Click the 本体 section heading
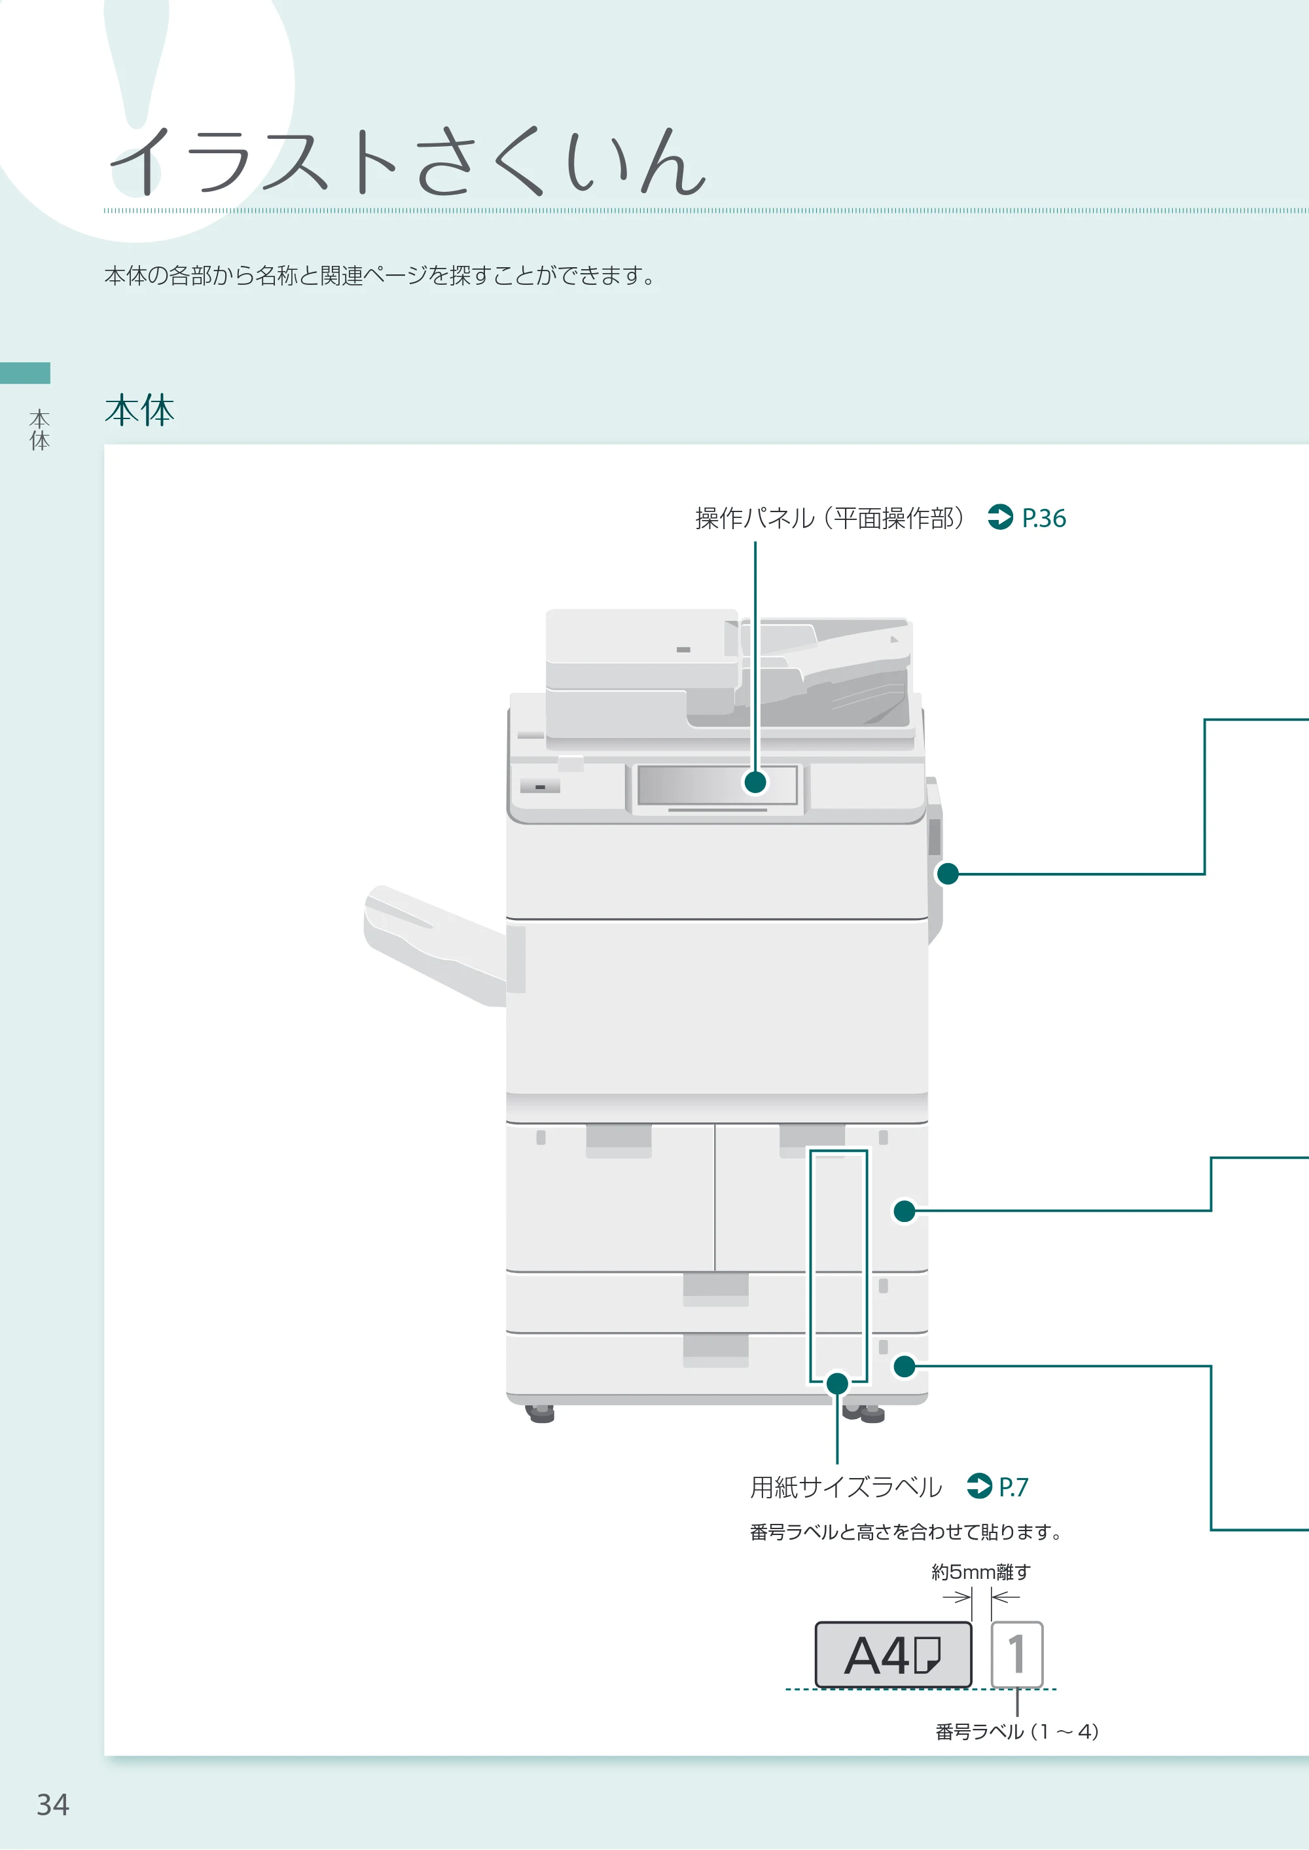1309x1850 pixels. (x=139, y=411)
